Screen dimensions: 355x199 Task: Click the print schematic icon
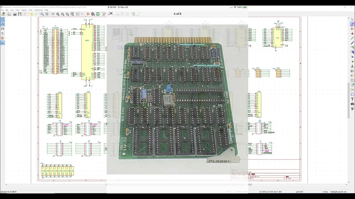pos(15,14)
